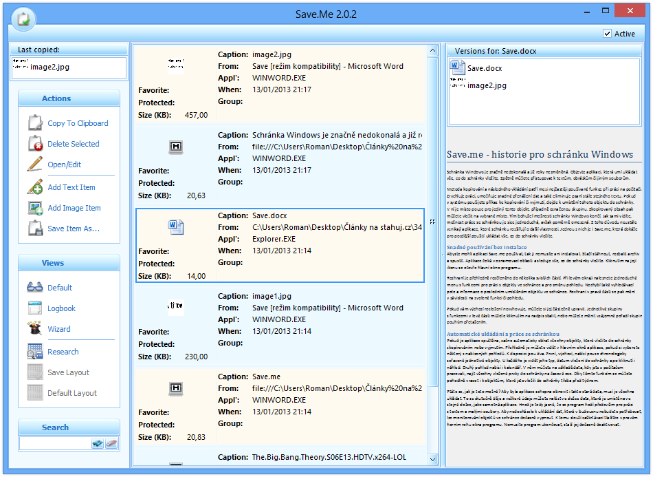
Task: Click Automatické ukládání preview heading
Action: [x=502, y=334]
